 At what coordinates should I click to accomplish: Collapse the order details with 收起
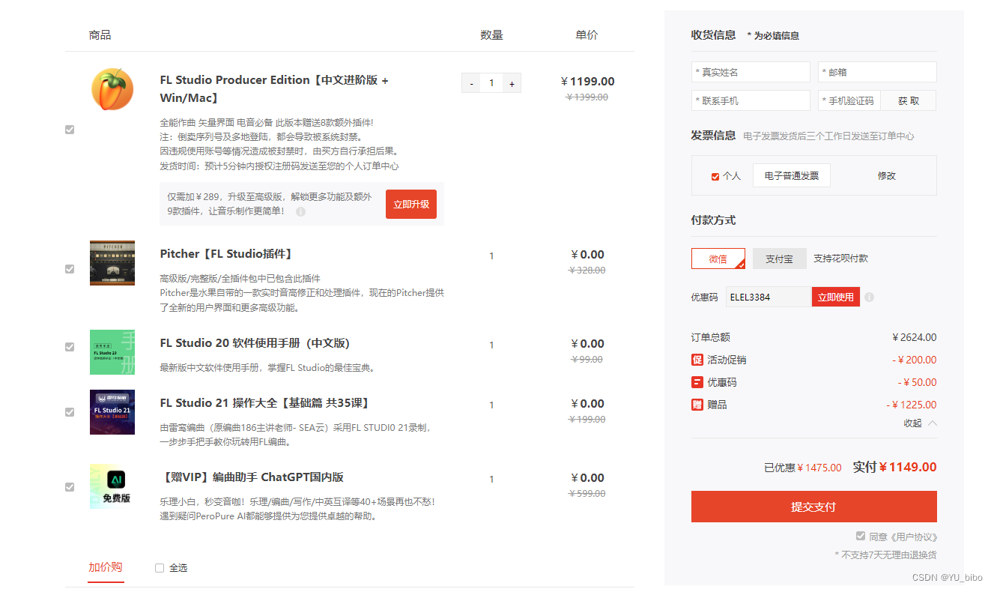pos(920,423)
